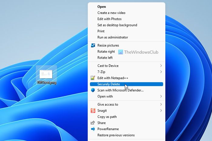Screen dimensions: 212x141
Task: Select Create a new video
Action: coord(126,13)
